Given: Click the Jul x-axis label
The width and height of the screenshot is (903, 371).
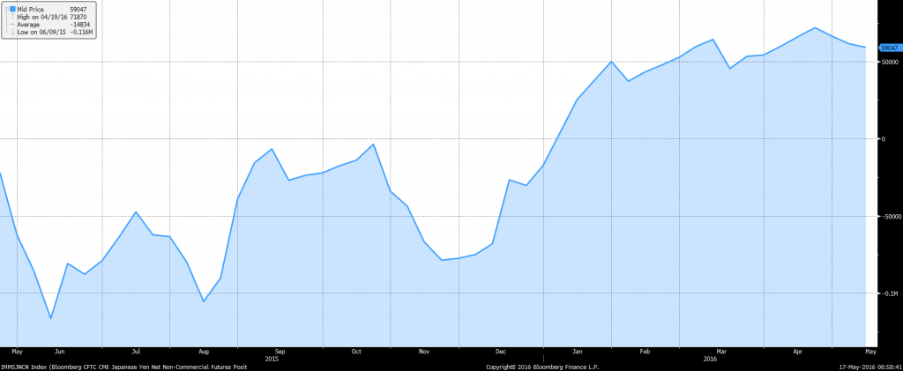Looking at the screenshot, I should (x=136, y=352).
